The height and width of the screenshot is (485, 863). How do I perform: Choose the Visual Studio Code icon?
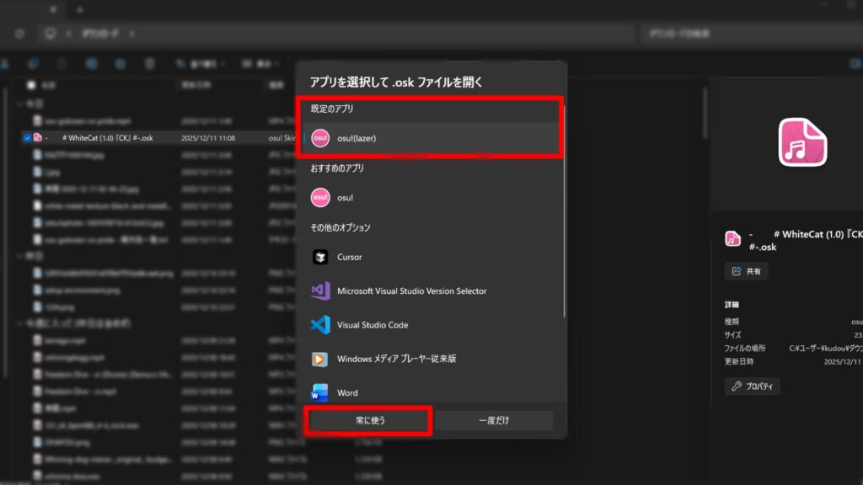[x=320, y=325]
